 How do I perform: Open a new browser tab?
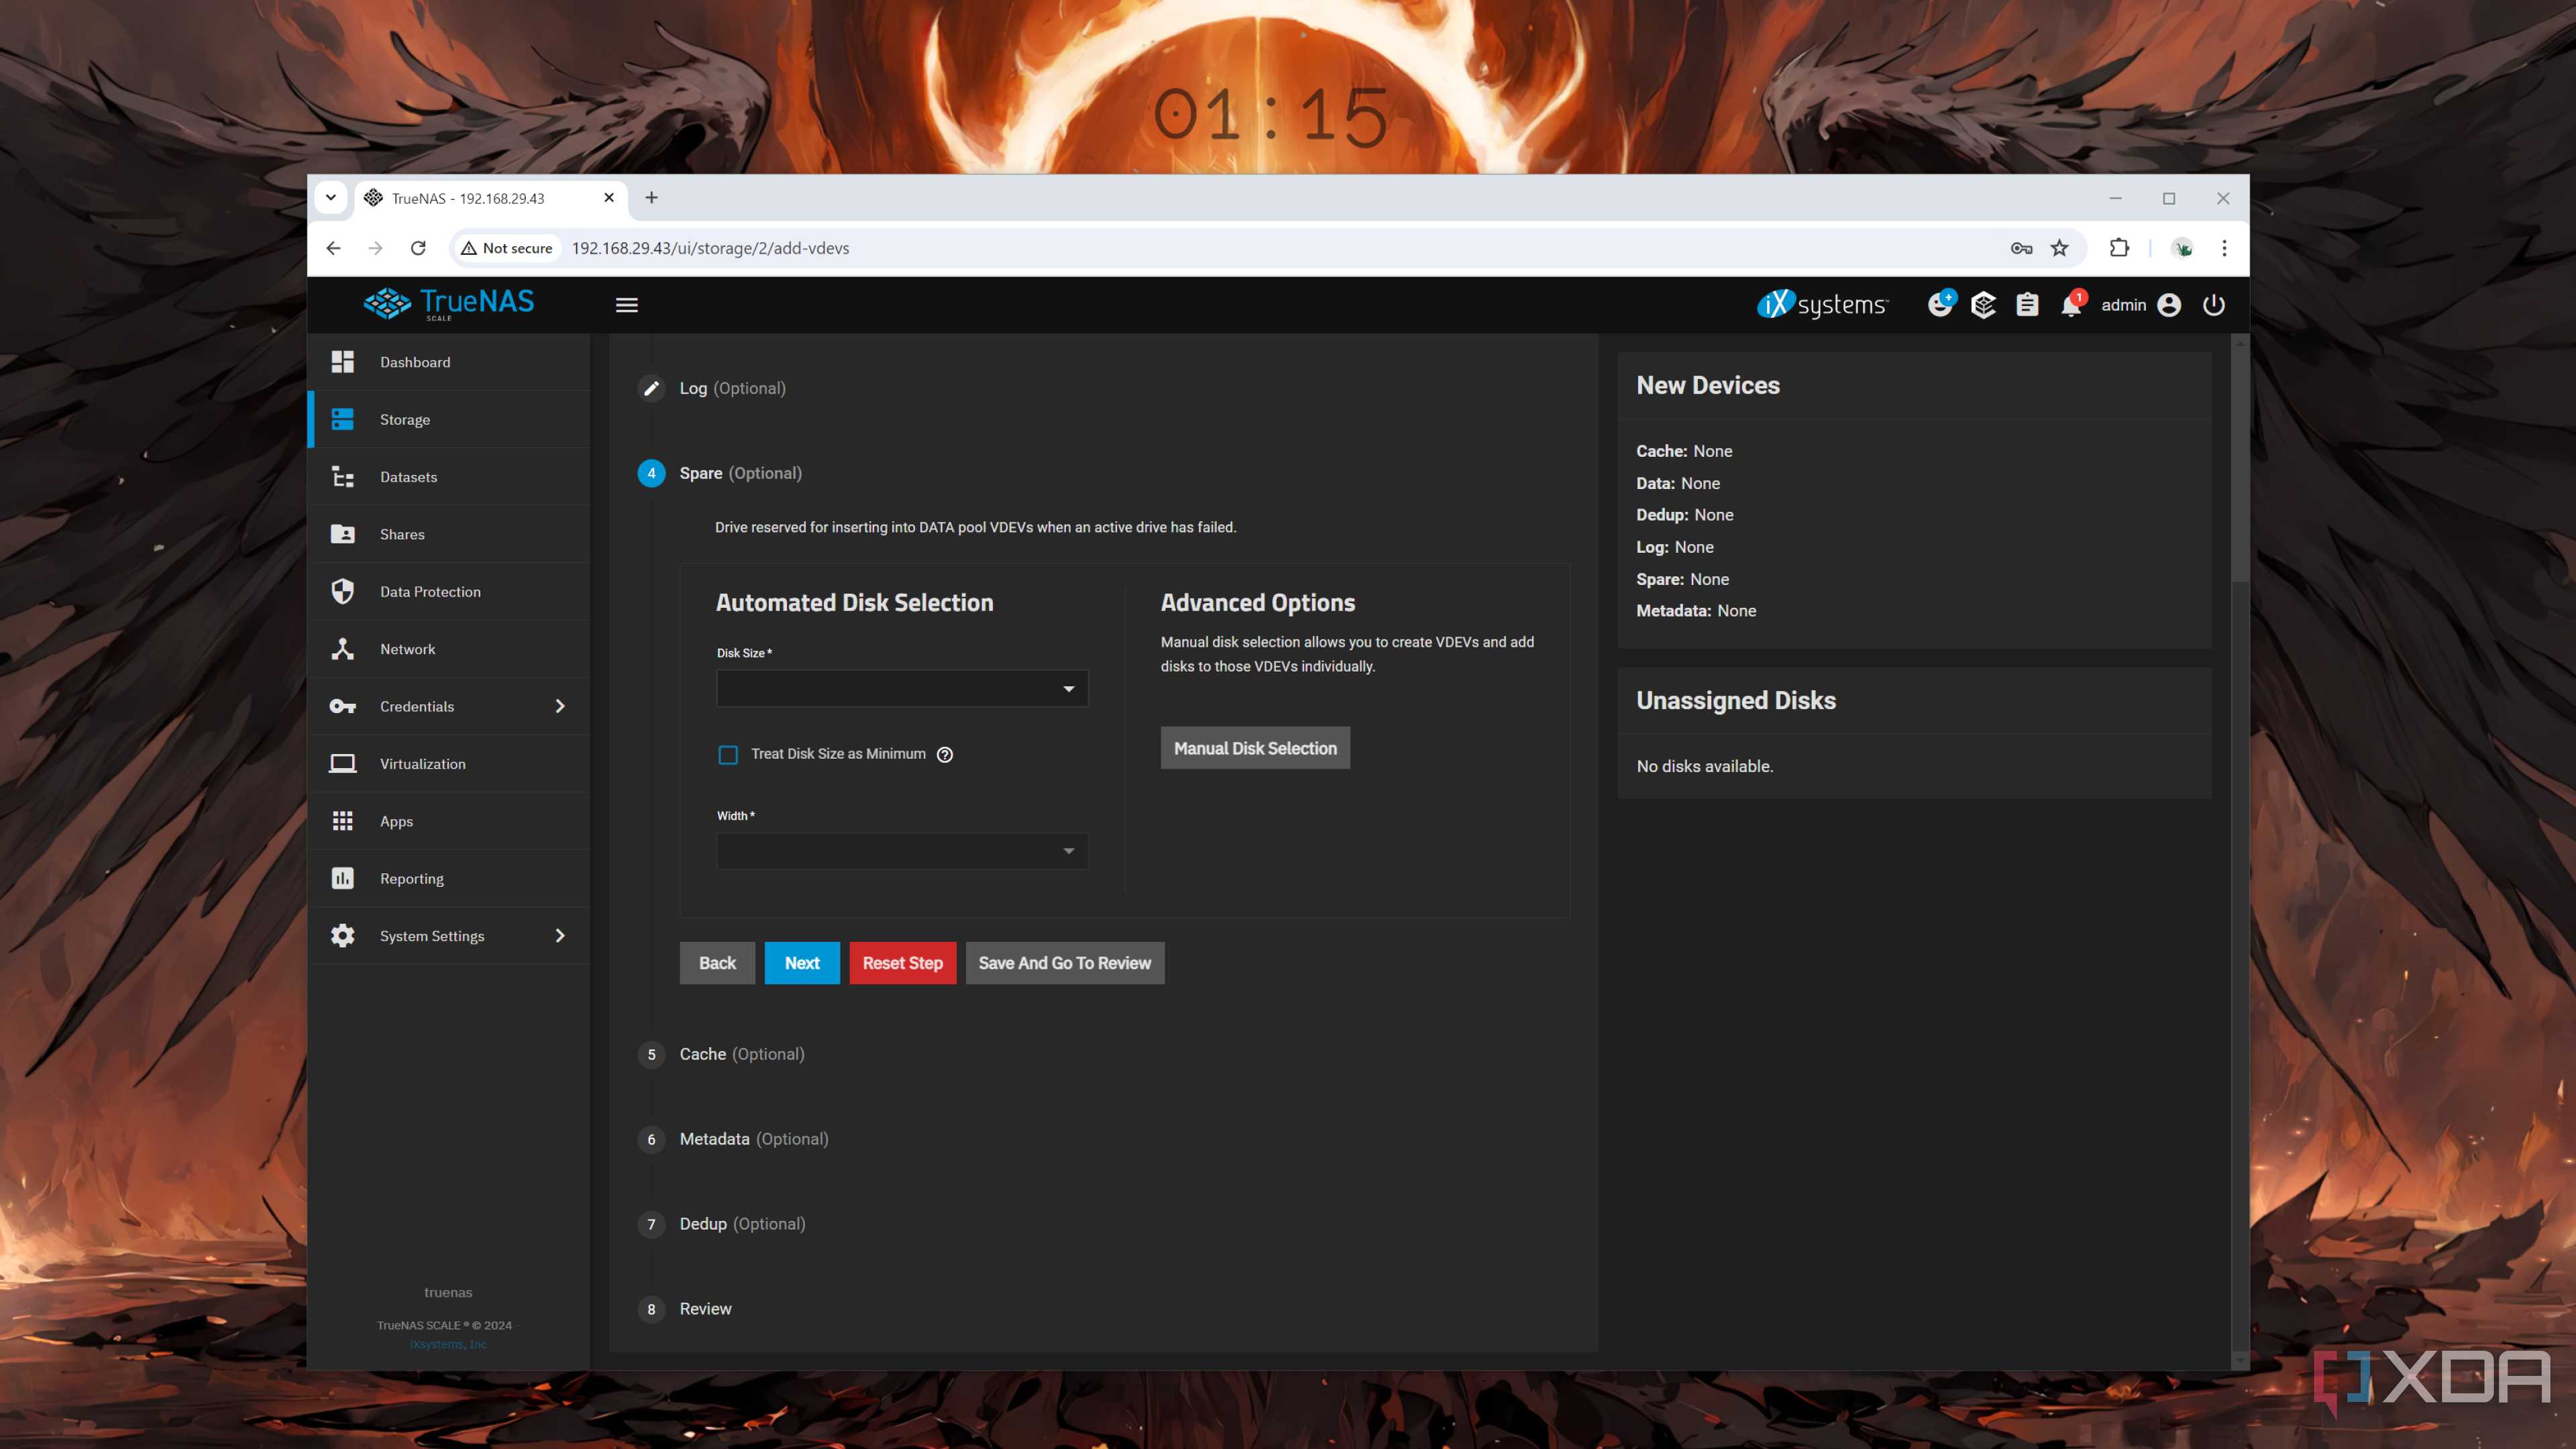pyautogui.click(x=651, y=198)
